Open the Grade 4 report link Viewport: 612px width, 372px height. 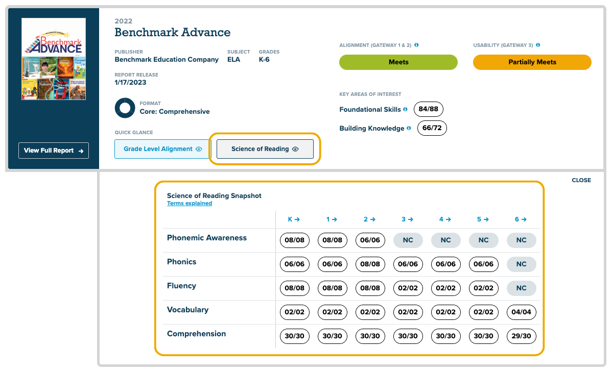(445, 219)
